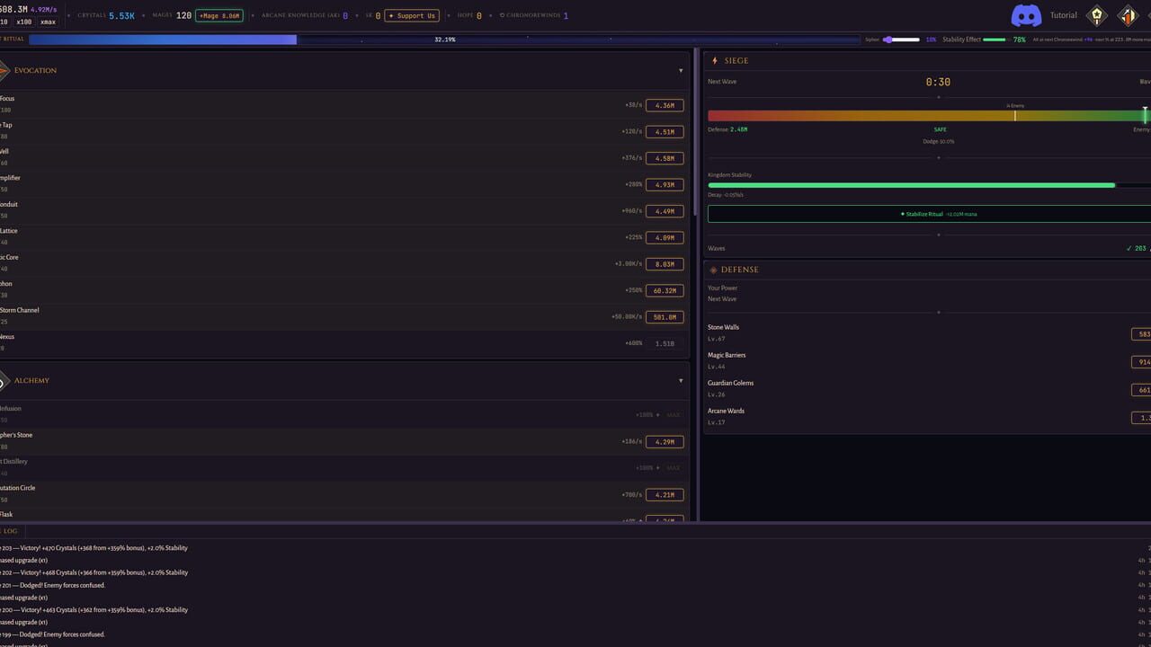Click the Kingdom Stability bar
The image size is (1151, 647).
929,185
